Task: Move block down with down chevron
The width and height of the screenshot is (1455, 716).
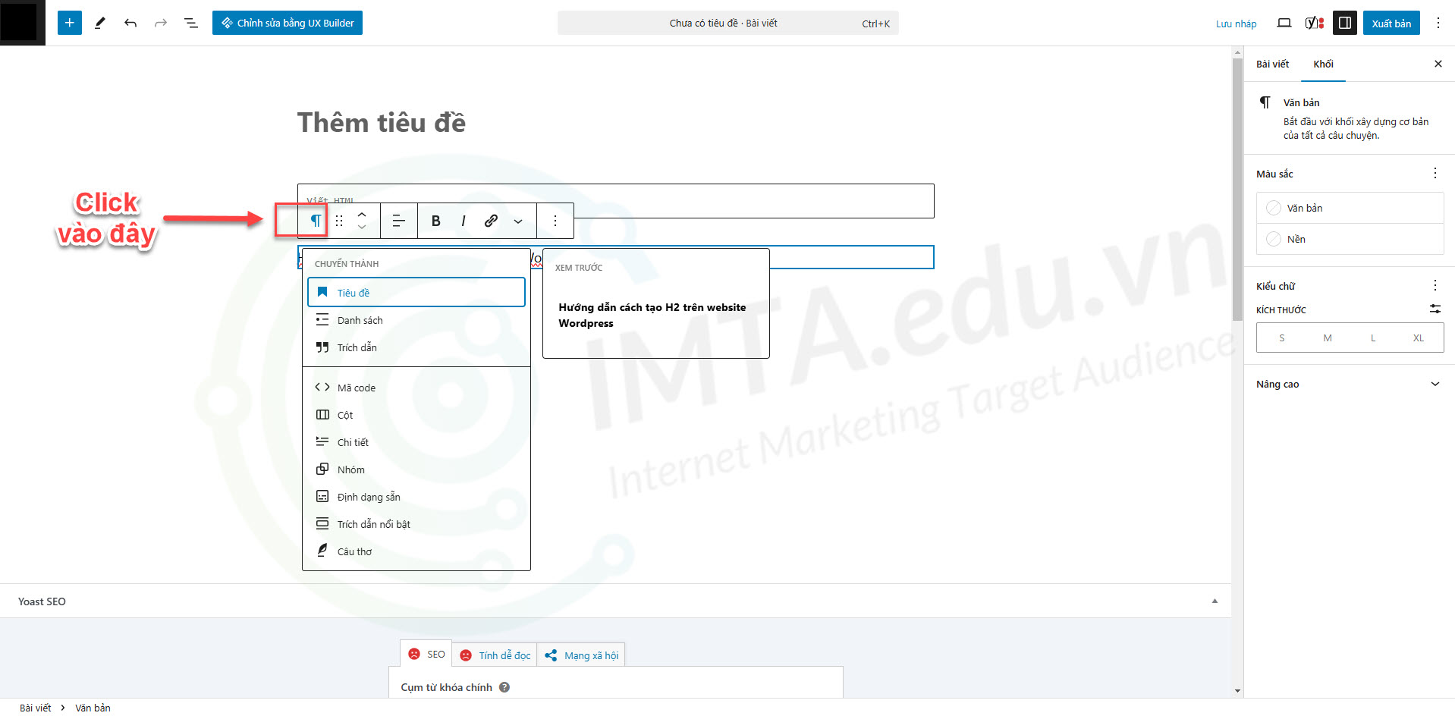Action: (x=362, y=228)
